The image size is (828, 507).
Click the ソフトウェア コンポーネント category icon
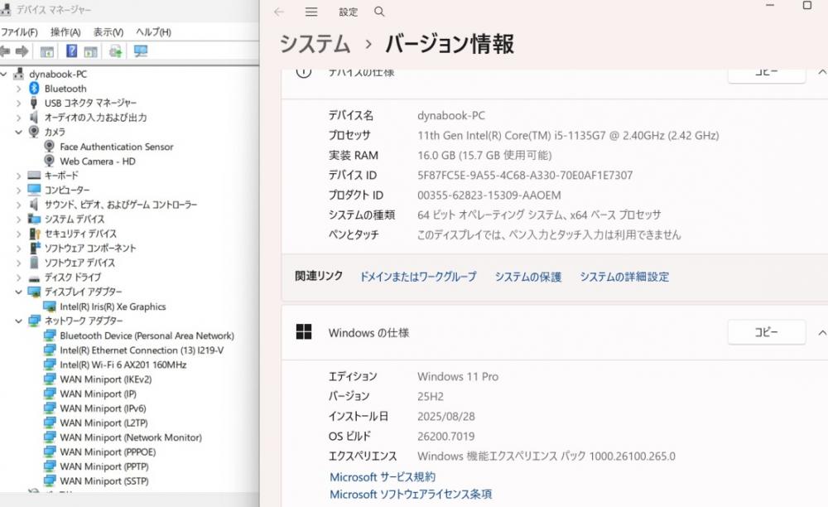coord(35,248)
